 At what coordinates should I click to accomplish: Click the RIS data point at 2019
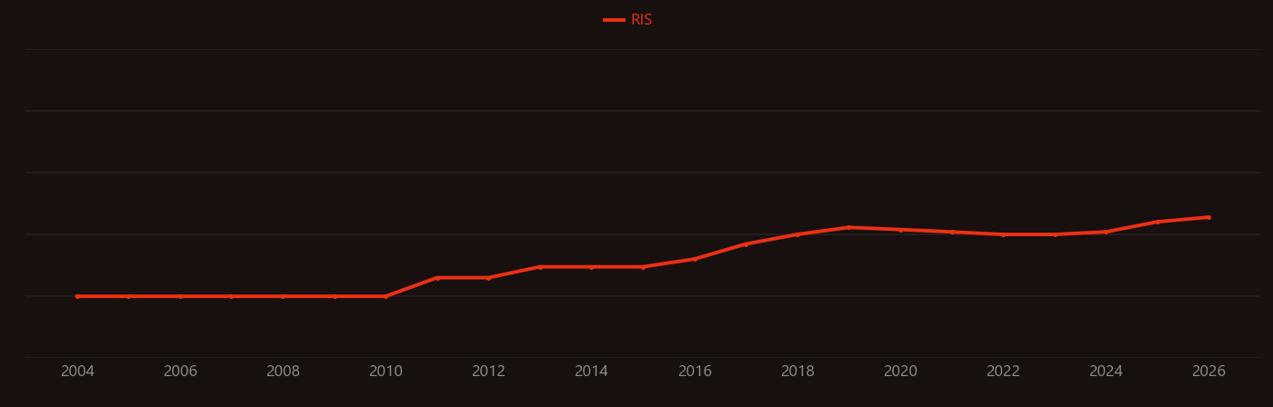point(848,227)
